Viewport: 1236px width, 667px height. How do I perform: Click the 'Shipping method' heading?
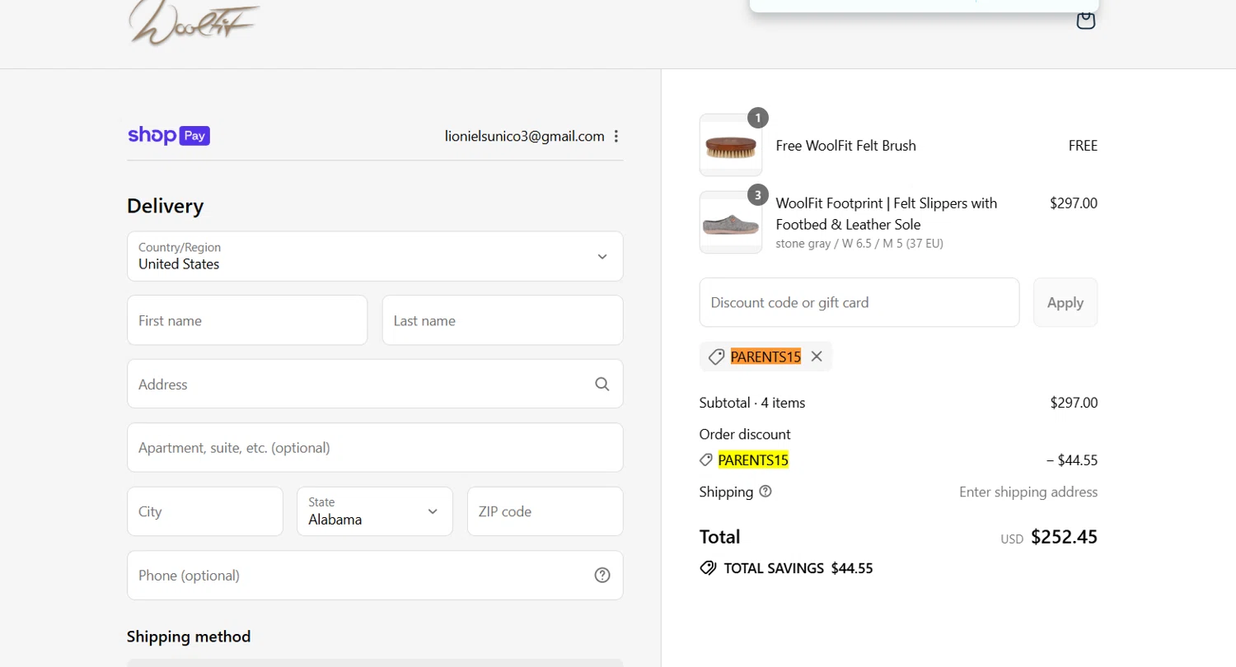pos(189,637)
